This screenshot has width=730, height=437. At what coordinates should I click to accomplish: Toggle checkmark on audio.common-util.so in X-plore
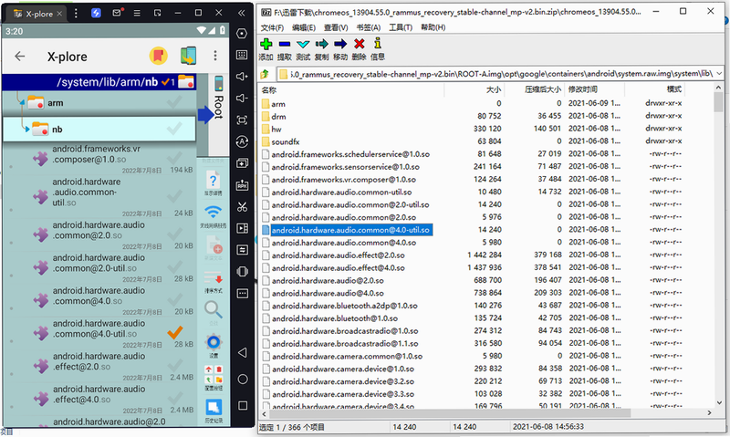pos(174,196)
